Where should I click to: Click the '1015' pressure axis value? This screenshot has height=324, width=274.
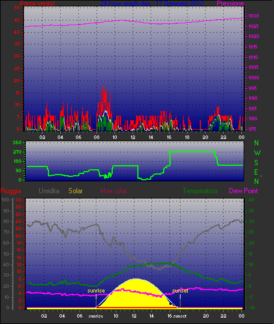253,47
